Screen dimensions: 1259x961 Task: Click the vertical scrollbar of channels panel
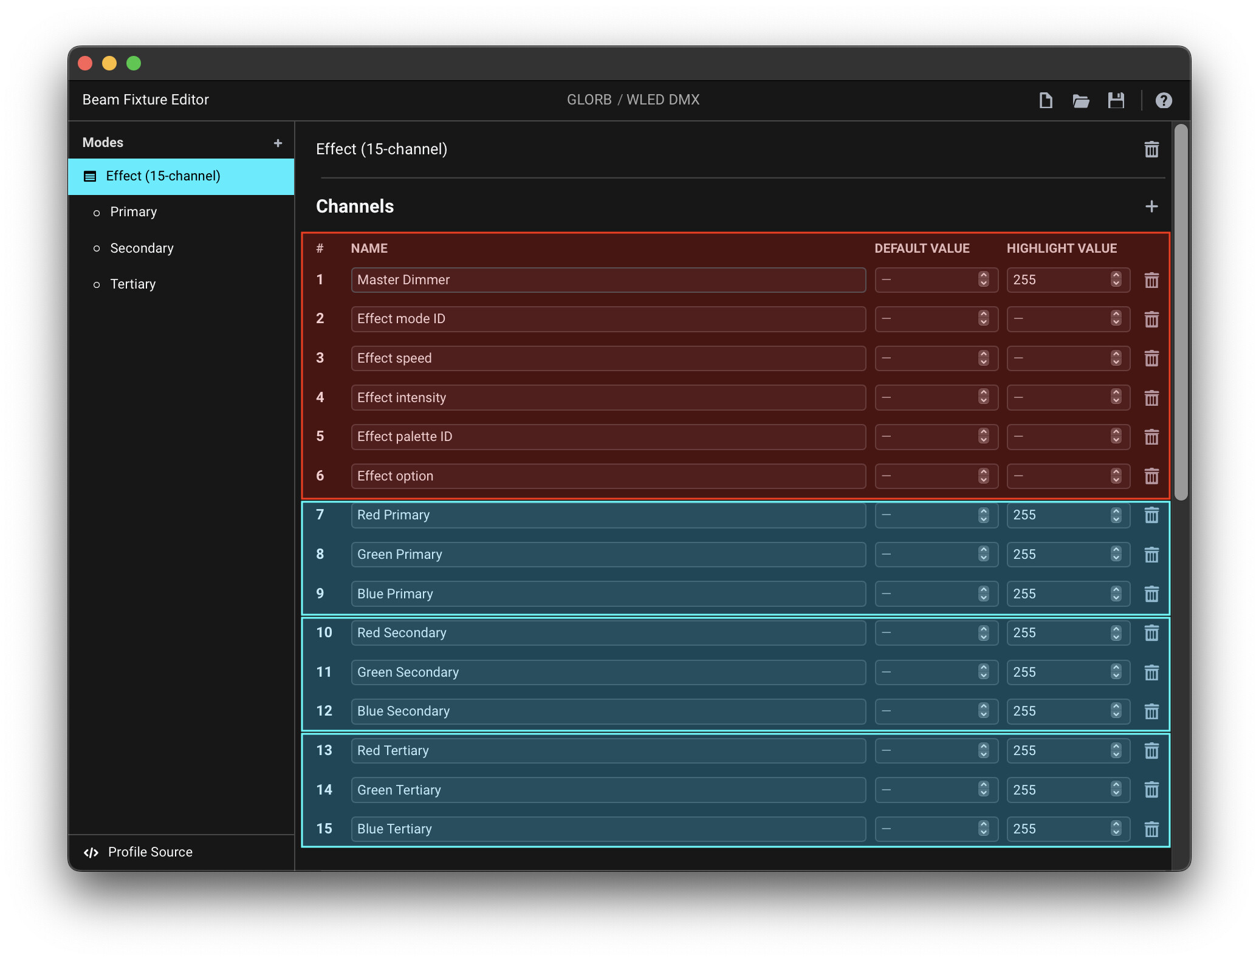[x=1181, y=312]
